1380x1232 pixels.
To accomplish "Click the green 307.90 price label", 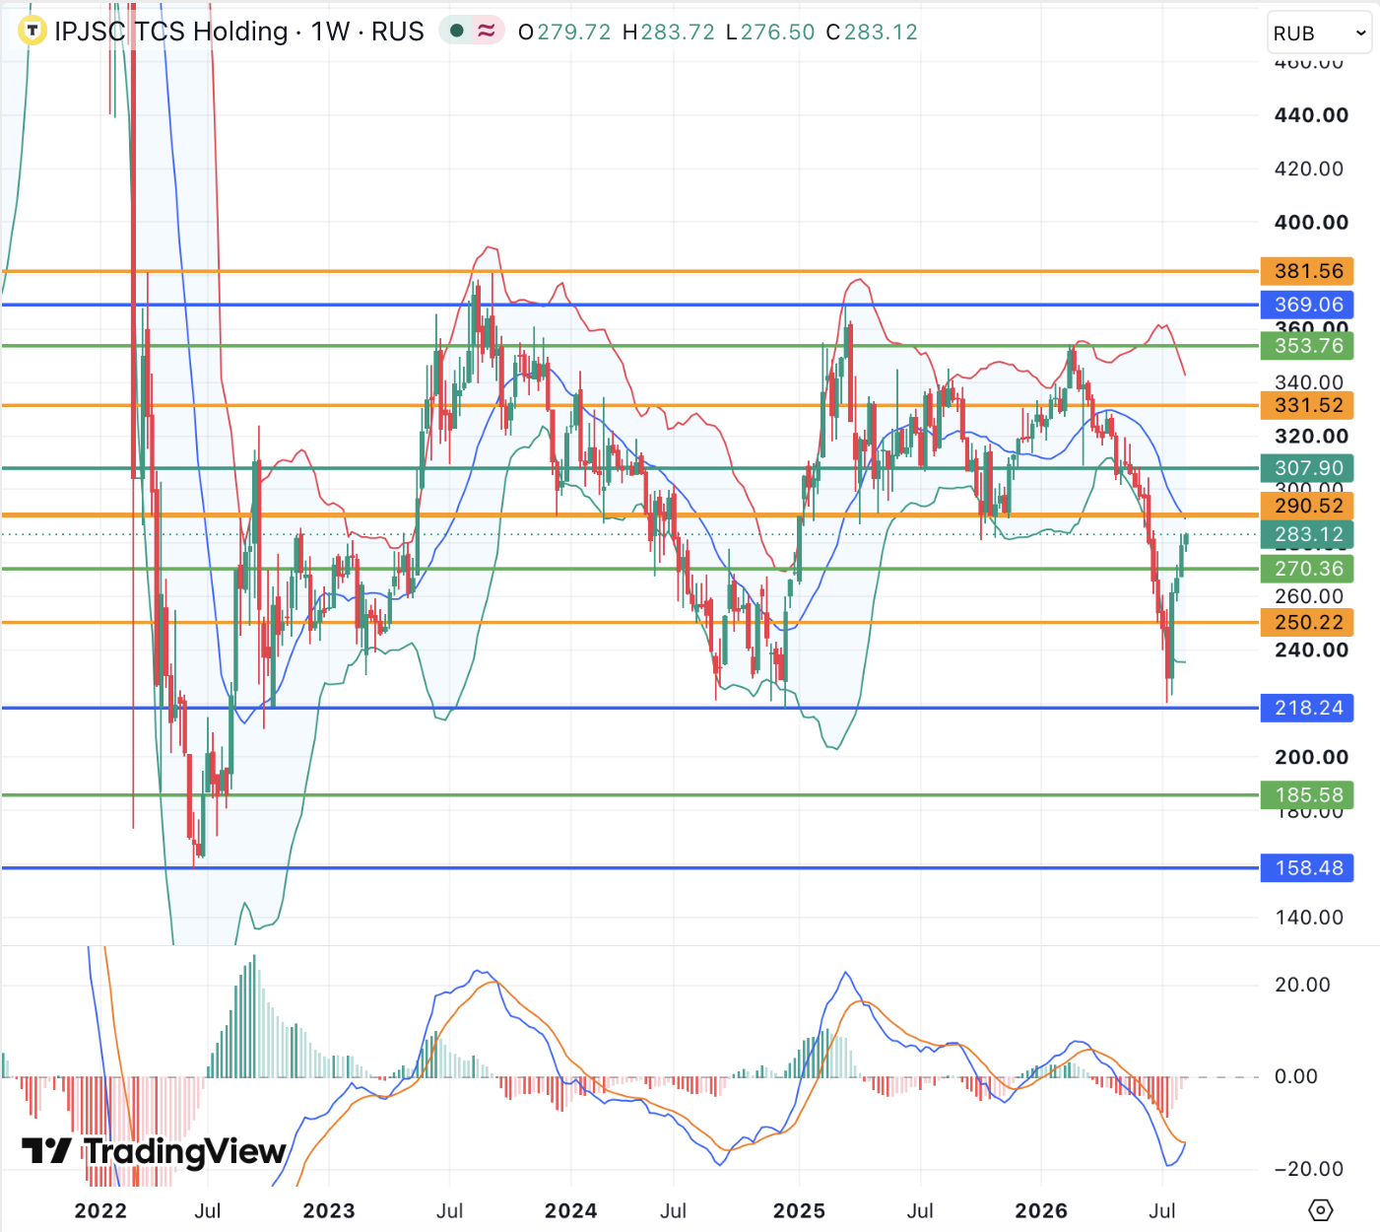I will pyautogui.click(x=1308, y=468).
